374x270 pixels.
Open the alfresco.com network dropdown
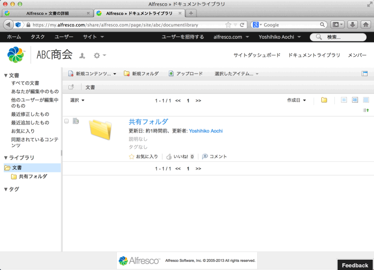coord(231,37)
